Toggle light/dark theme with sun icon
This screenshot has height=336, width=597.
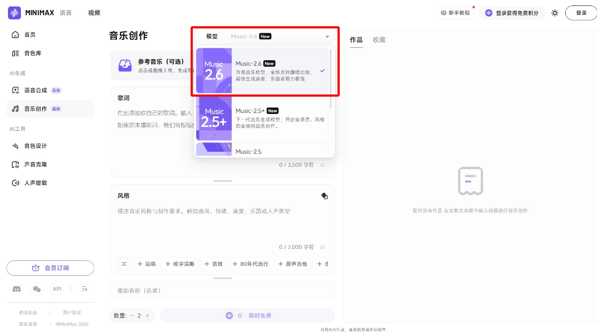click(x=555, y=13)
